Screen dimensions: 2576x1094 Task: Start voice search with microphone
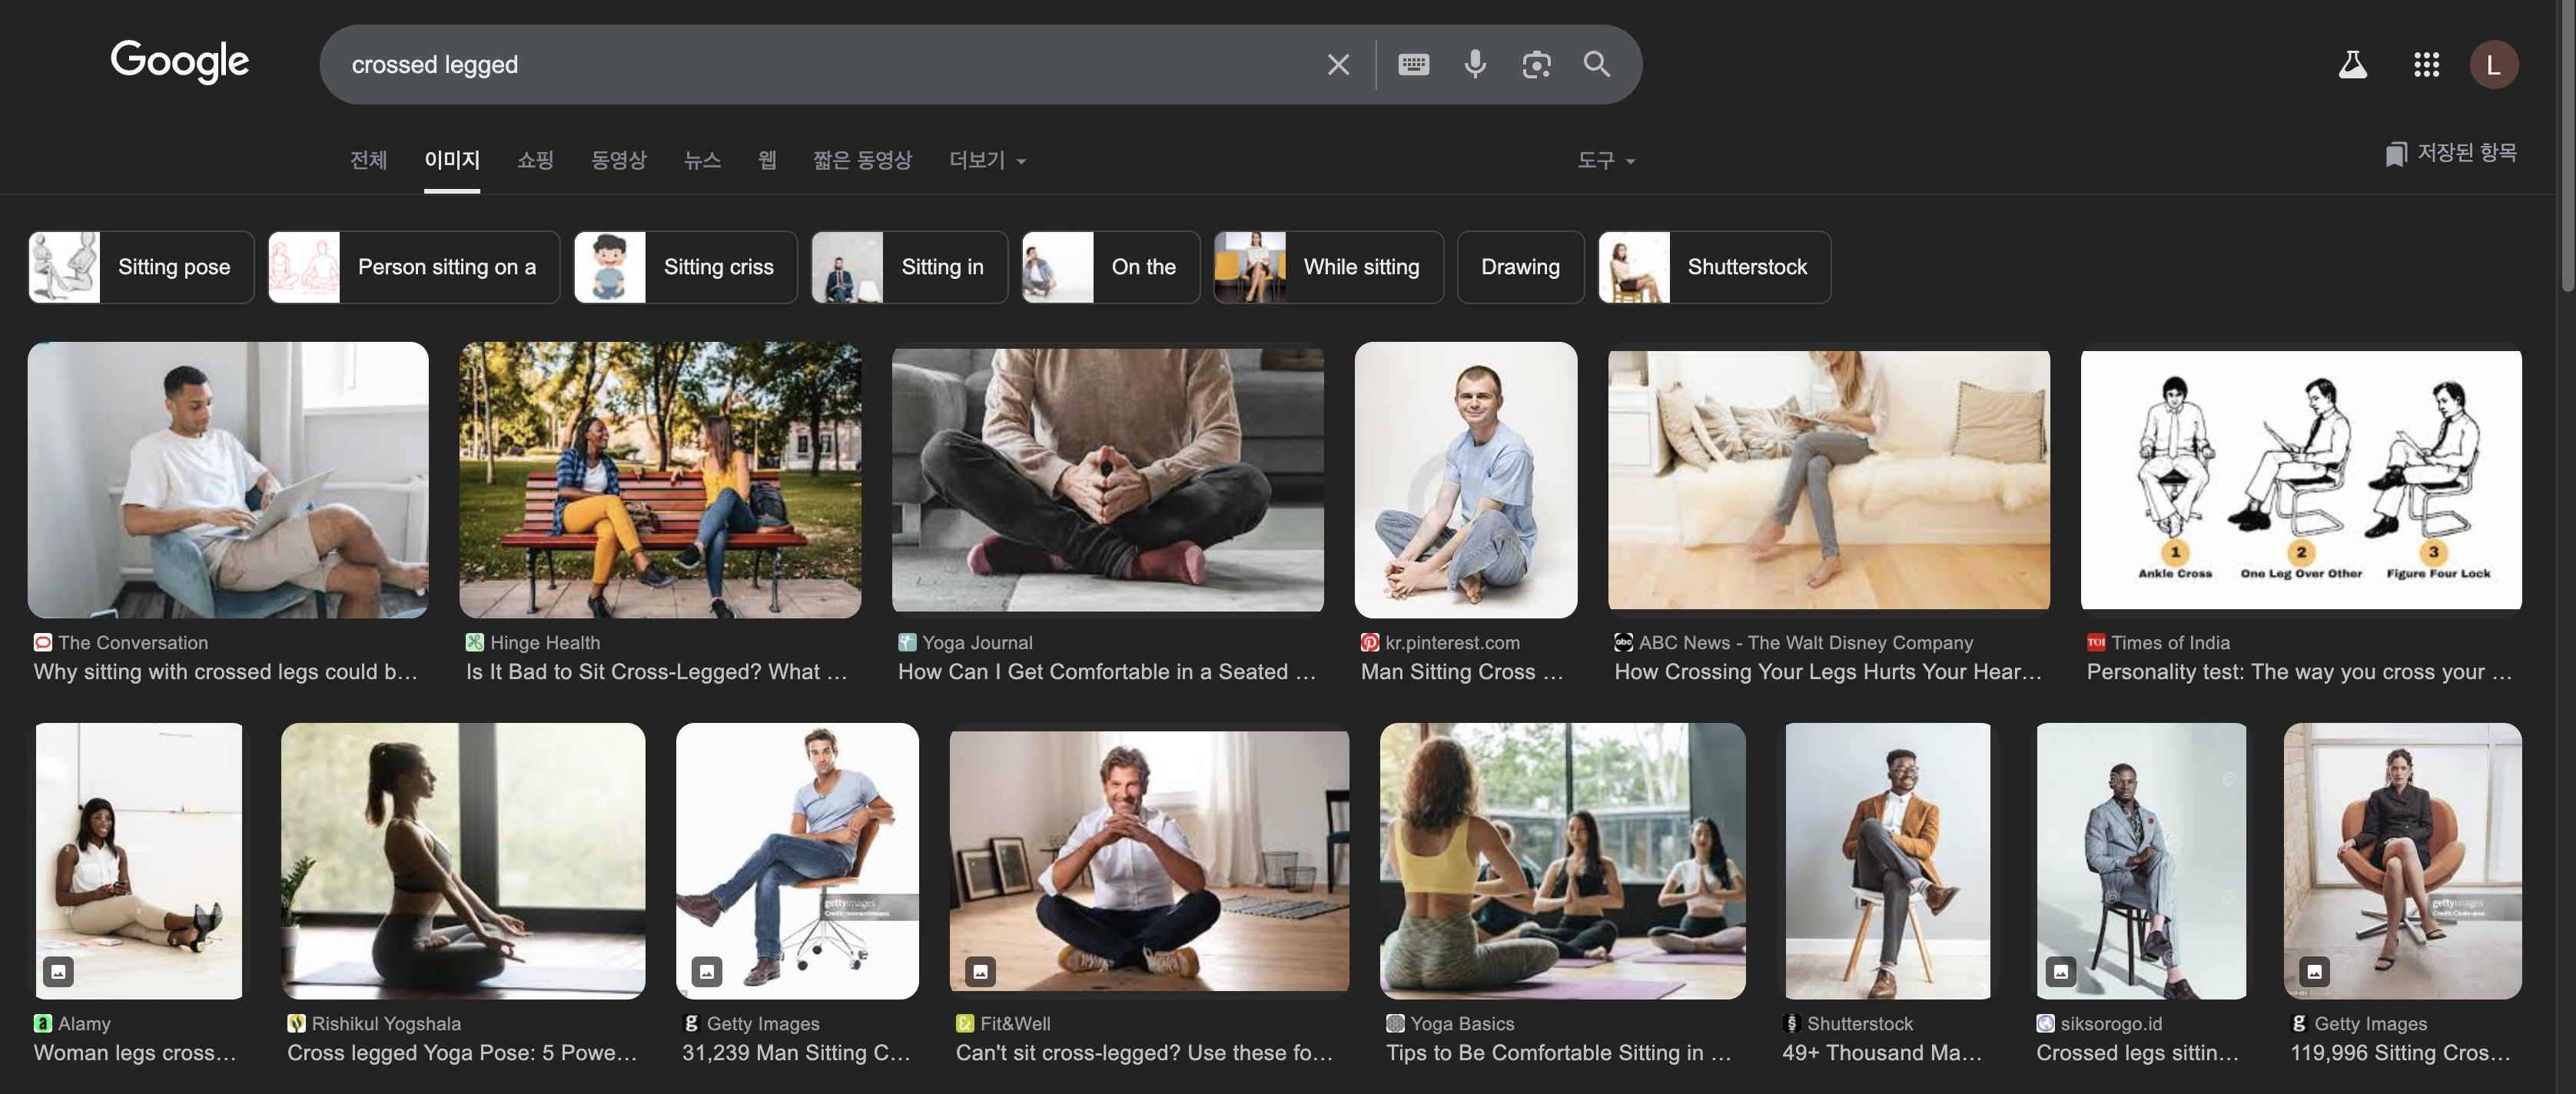[1474, 65]
